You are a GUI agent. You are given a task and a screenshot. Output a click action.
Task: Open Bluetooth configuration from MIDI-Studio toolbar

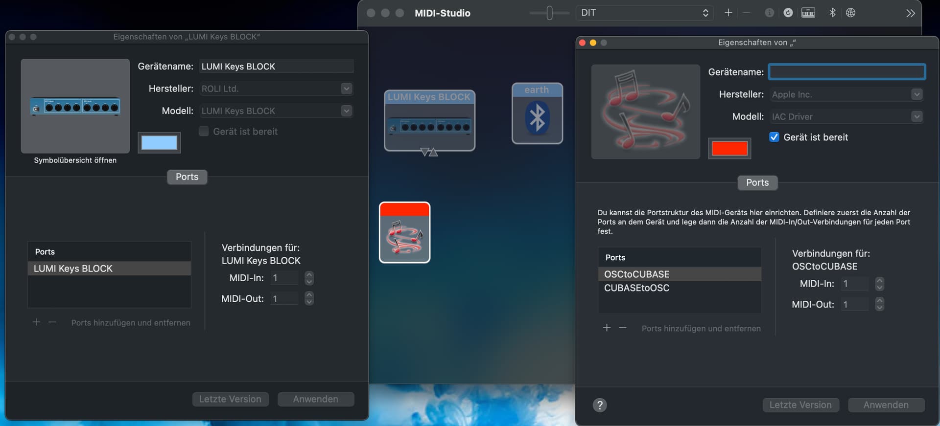coord(832,13)
